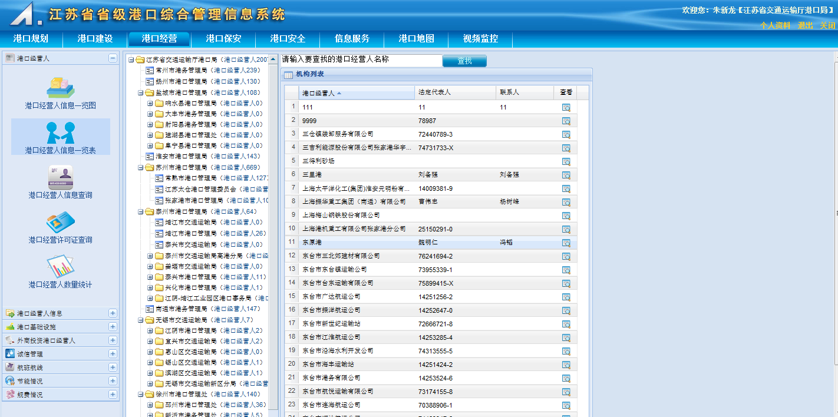Open 港口经营许可证查询 icon
Viewport: 838px width, 417px height.
60,222
